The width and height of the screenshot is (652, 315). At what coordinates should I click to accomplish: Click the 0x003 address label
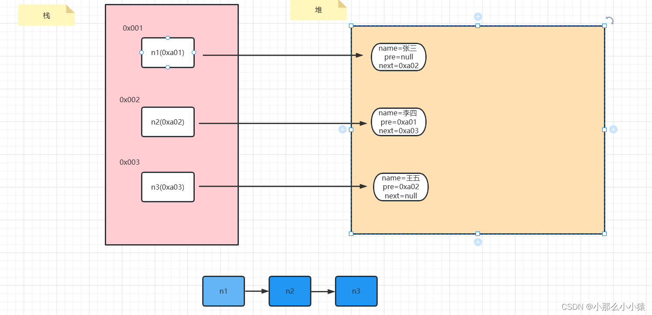(130, 162)
